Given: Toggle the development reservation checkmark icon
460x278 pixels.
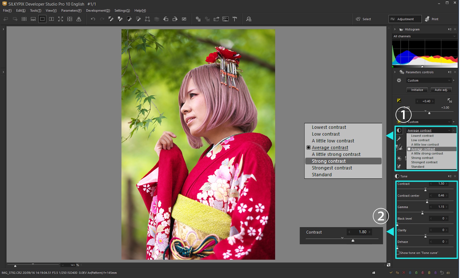Looking at the screenshot, I should (x=184, y=19).
